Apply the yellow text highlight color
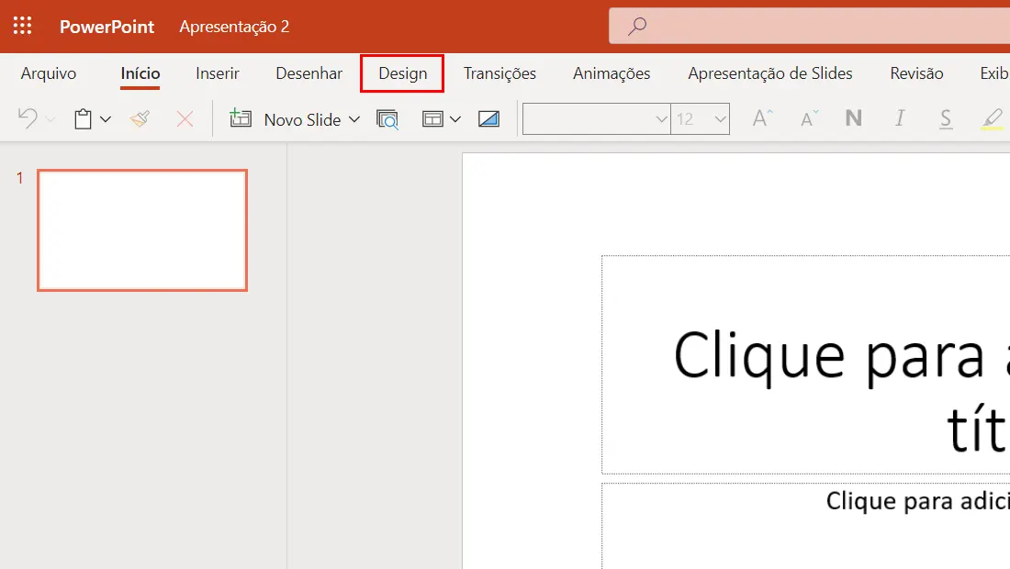 coord(992,119)
